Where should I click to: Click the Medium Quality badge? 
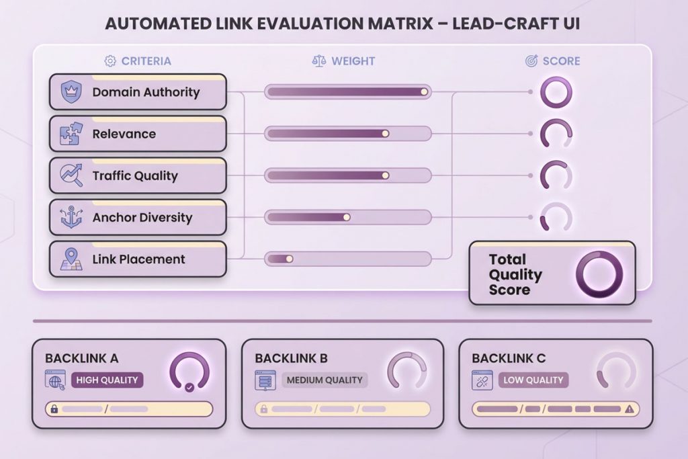point(325,380)
